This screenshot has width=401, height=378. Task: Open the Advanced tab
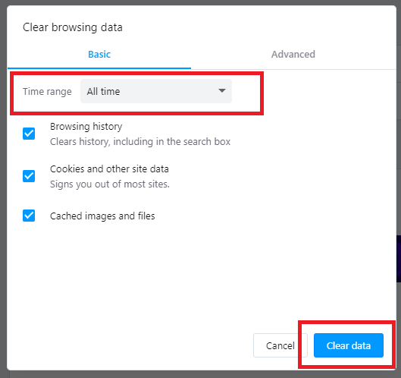click(x=293, y=55)
